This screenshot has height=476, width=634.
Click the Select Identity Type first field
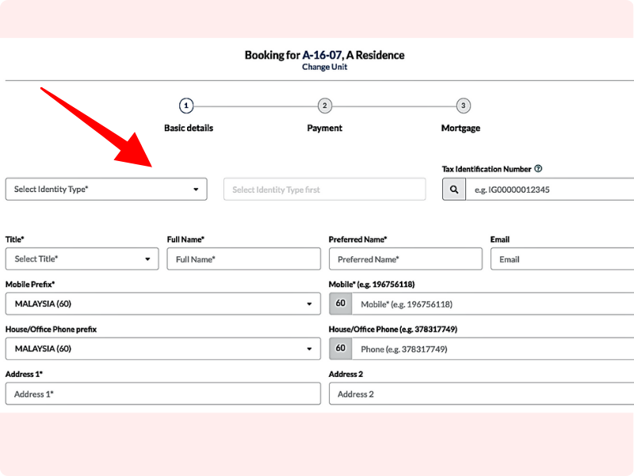[x=324, y=189]
